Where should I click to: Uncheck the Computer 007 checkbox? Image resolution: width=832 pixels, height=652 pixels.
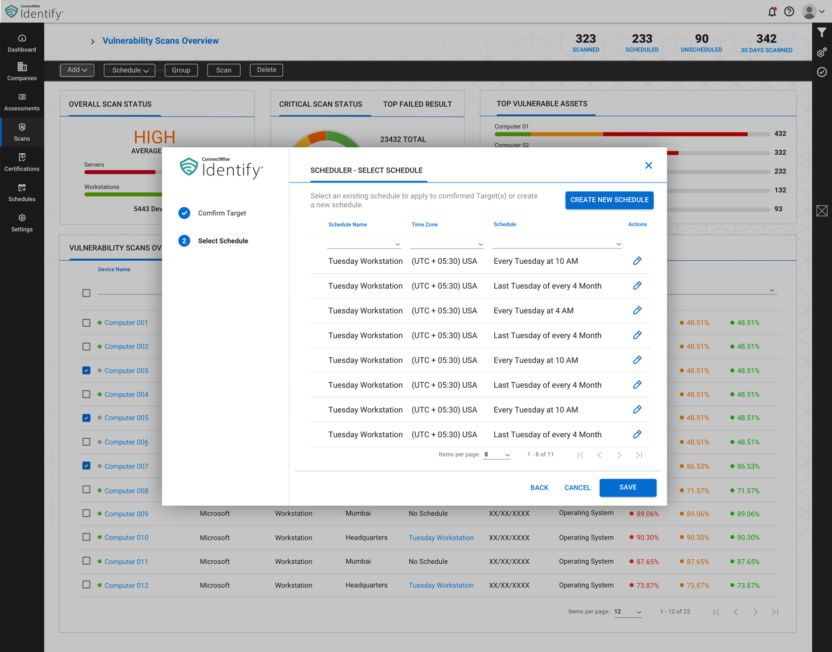click(x=86, y=466)
